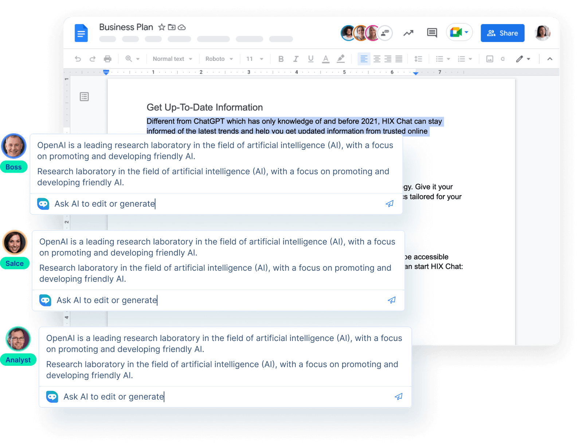Click the editing mode pencil icon

[520, 59]
